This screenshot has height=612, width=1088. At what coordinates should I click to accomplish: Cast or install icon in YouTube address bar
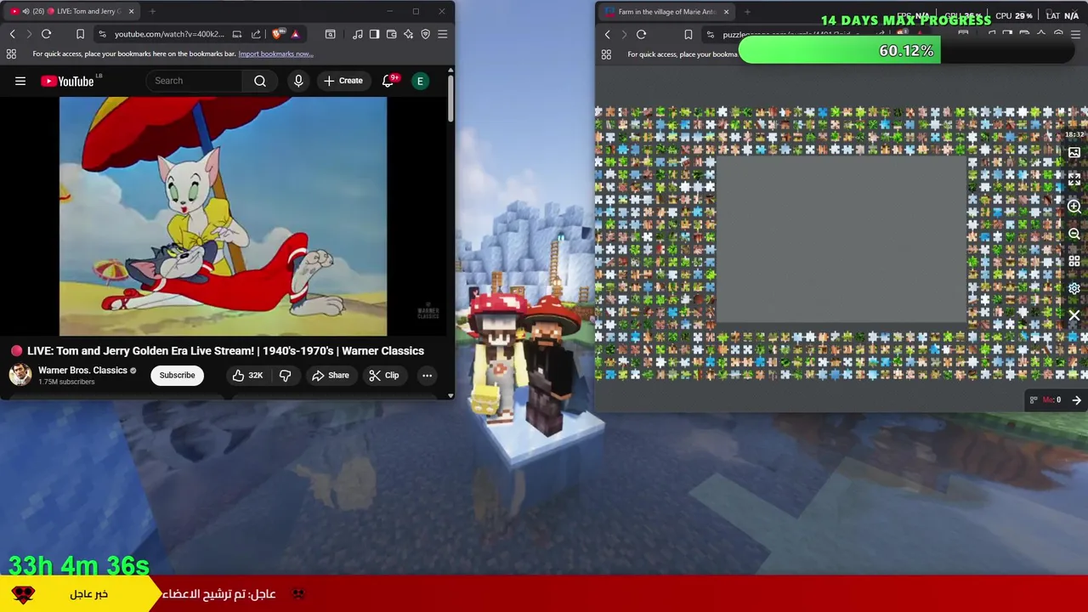tap(237, 34)
